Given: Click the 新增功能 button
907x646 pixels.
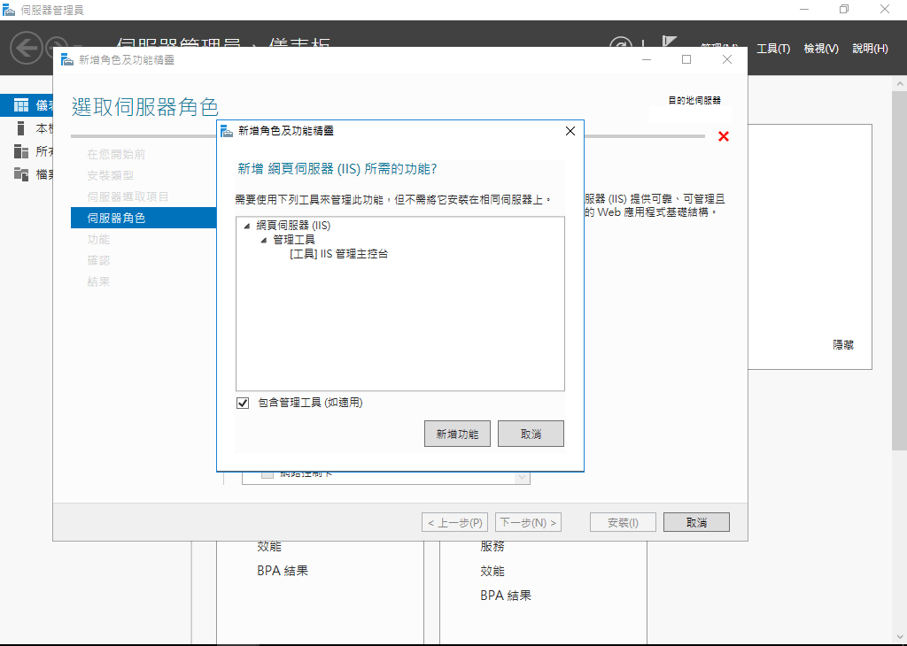Looking at the screenshot, I should 457,433.
